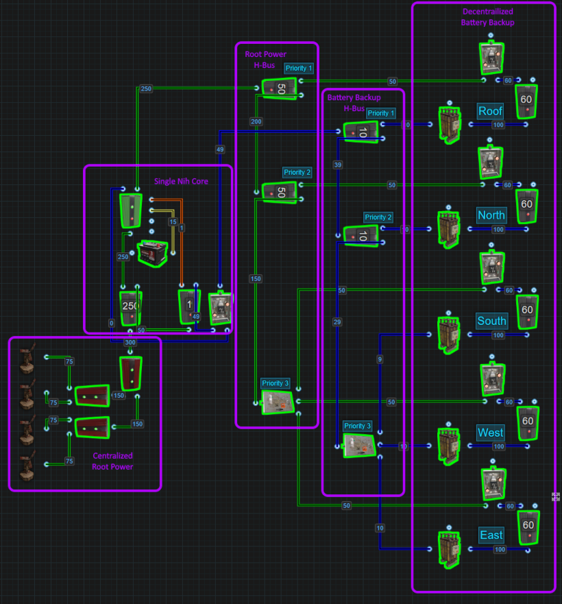Select the 250 branch in Single Nih Core
Image resolution: width=562 pixels, height=604 pixels.
131,309
